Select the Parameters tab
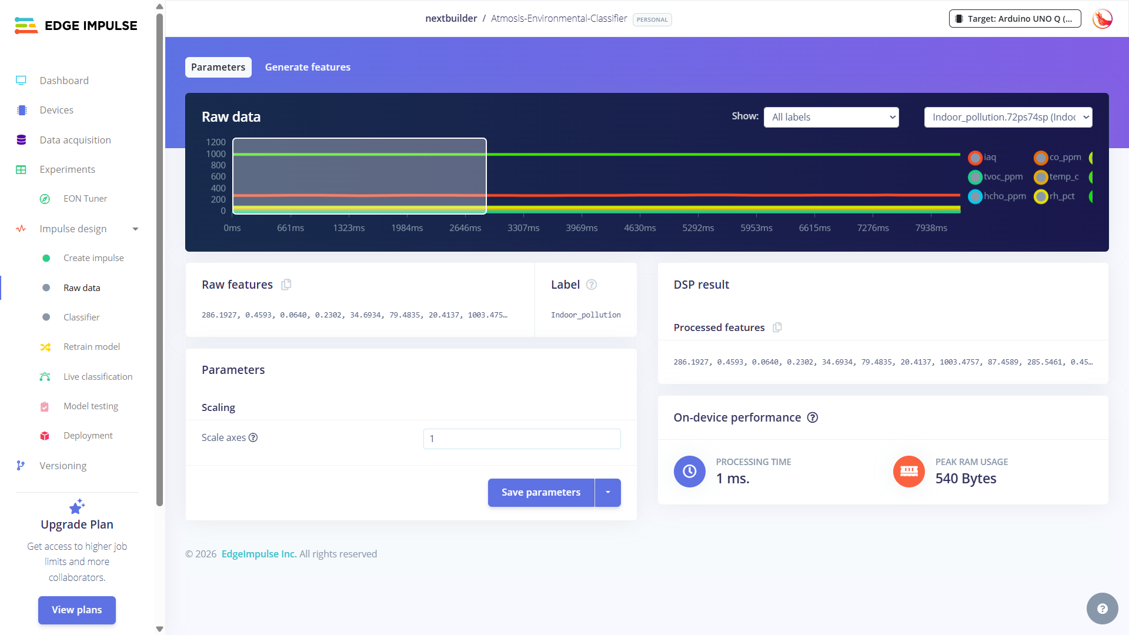The image size is (1129, 635). (x=218, y=67)
